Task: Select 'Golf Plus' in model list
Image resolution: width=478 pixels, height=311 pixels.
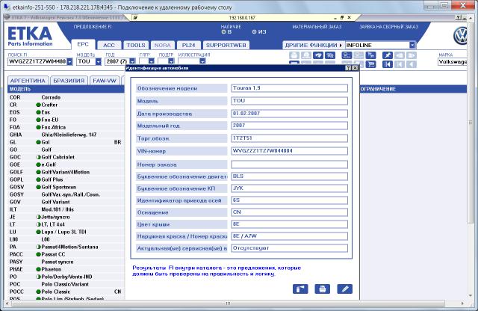Action: (66, 179)
